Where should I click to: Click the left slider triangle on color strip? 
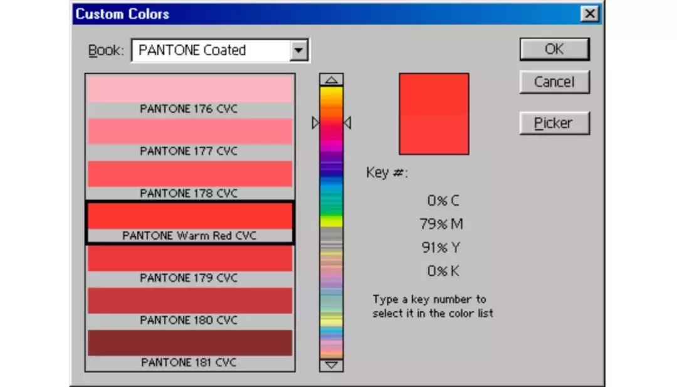click(x=315, y=123)
